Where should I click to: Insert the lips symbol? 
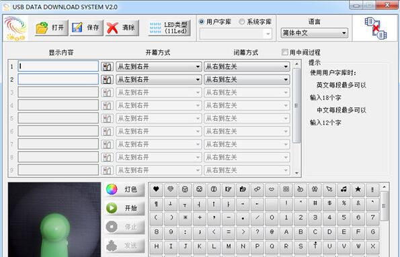[272, 189]
